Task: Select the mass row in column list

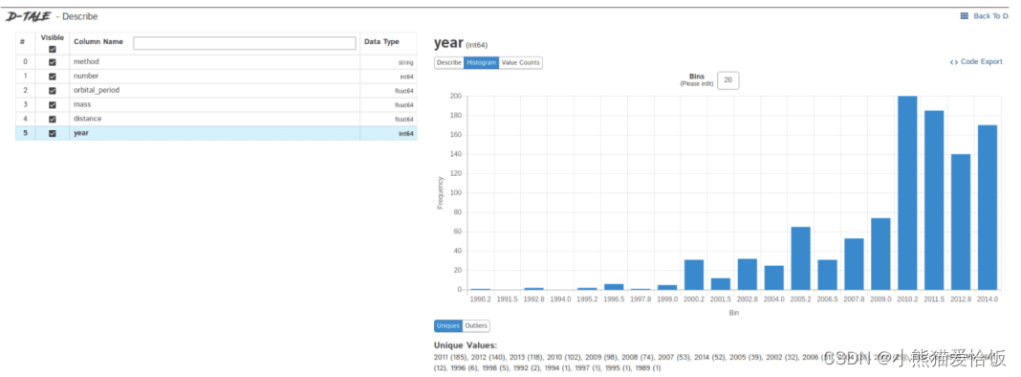Action: tap(216, 105)
